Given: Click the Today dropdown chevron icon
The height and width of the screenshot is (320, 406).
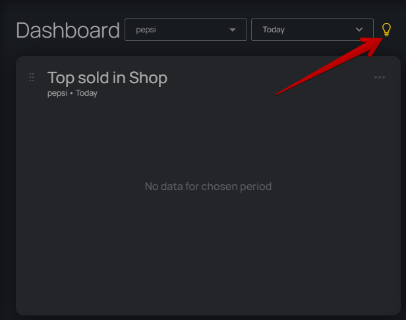Looking at the screenshot, I should 359,30.
